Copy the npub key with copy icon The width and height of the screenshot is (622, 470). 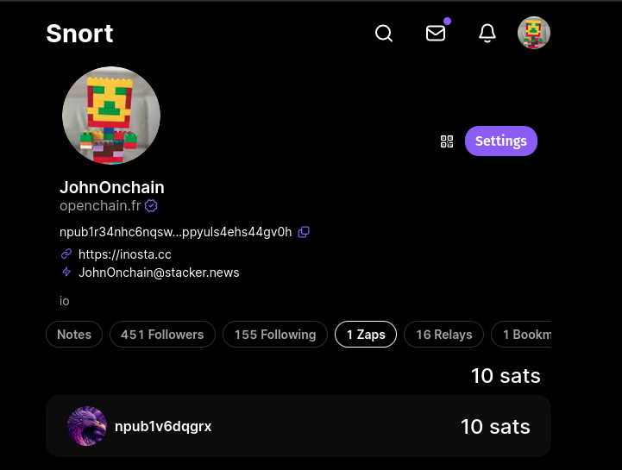304,232
